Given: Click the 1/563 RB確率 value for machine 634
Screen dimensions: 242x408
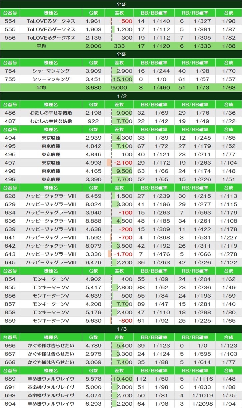Looking at the screenshot, I should (x=202, y=212).
